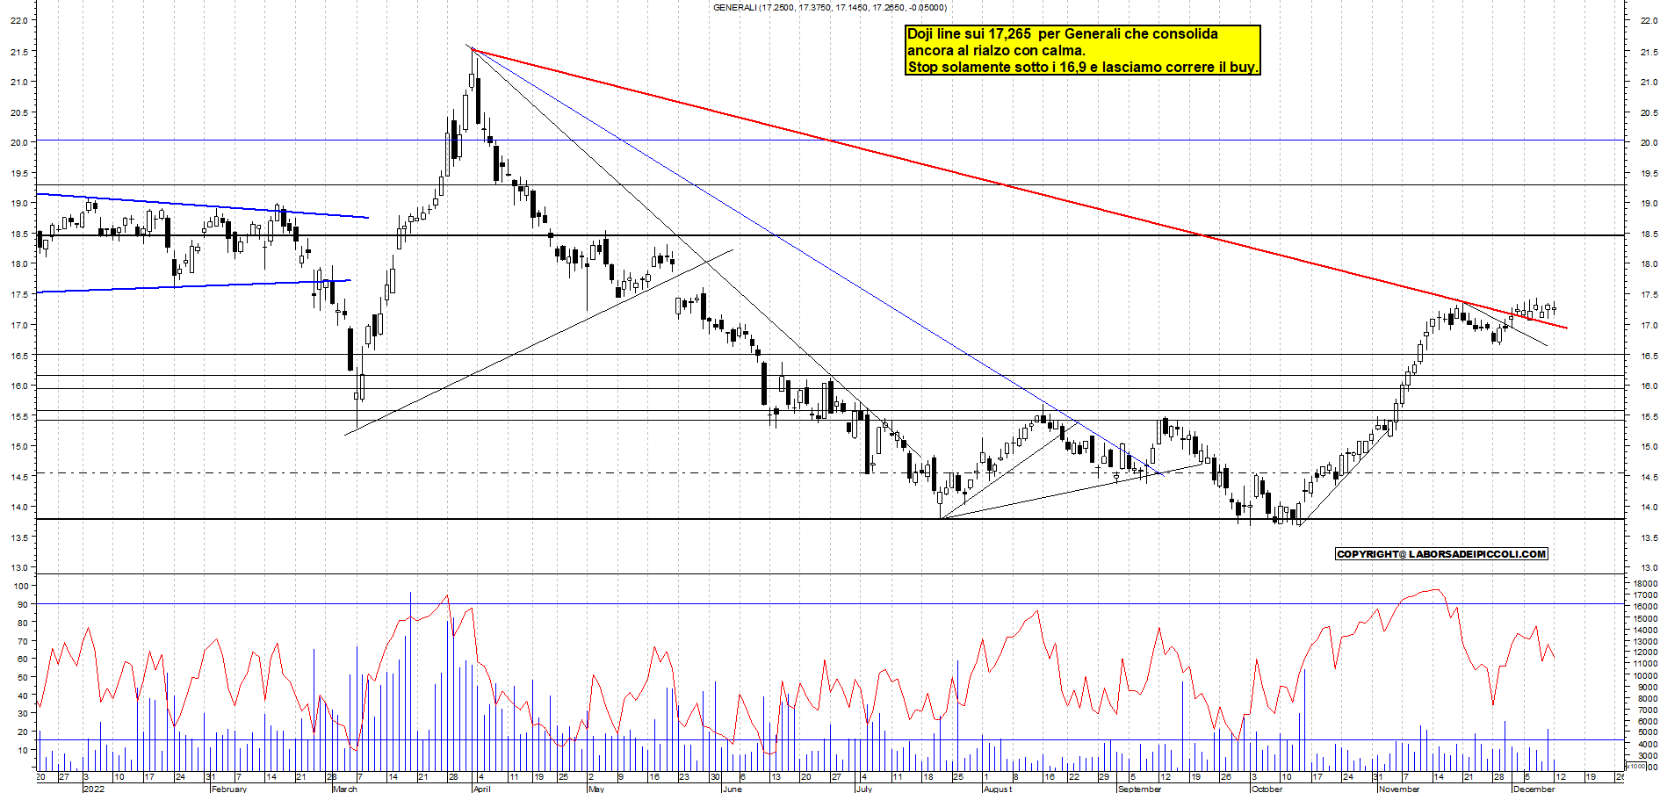The width and height of the screenshot is (1660, 793).
Task: Click the "March" month label
Action: point(345,789)
